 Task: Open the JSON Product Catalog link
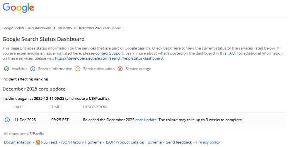(125, 142)
